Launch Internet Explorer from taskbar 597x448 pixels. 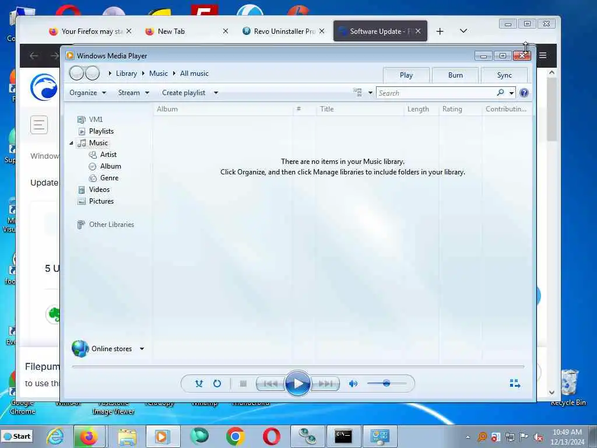coord(55,436)
